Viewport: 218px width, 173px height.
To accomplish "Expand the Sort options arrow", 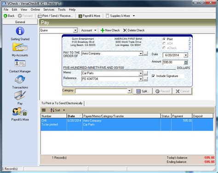I will 64,110.
